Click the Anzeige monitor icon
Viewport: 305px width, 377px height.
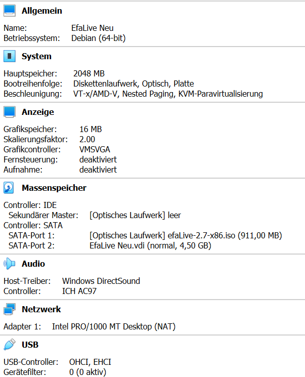(x=9, y=112)
